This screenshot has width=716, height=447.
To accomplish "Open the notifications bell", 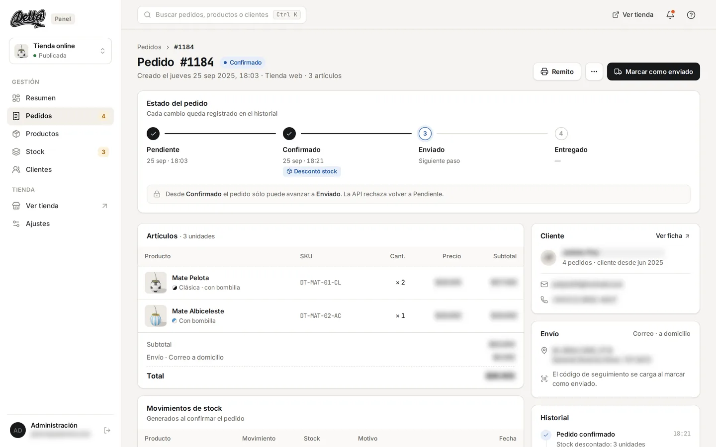I will [670, 15].
